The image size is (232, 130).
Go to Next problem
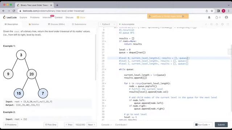pyautogui.click(x=91, y=125)
